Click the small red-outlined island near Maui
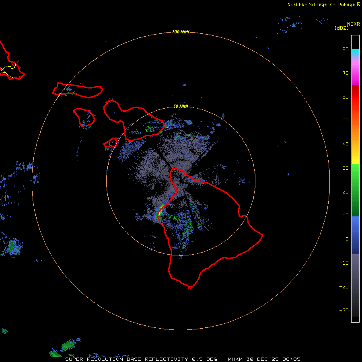Image resolution: width=362 pixels, height=362 pixels. (x=111, y=143)
